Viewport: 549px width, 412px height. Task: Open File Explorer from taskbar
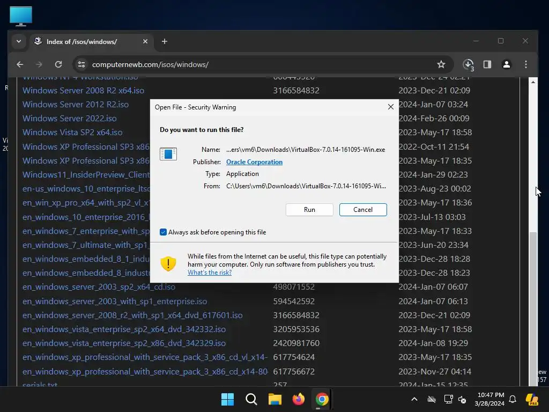[275, 399]
